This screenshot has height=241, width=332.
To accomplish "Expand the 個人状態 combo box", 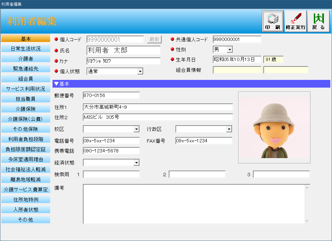I will pyautogui.click(x=140, y=71).
